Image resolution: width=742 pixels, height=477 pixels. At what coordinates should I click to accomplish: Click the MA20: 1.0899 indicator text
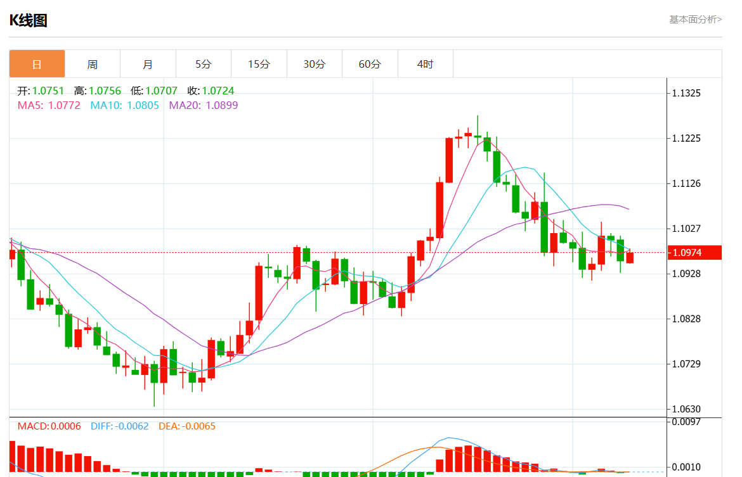(204, 105)
